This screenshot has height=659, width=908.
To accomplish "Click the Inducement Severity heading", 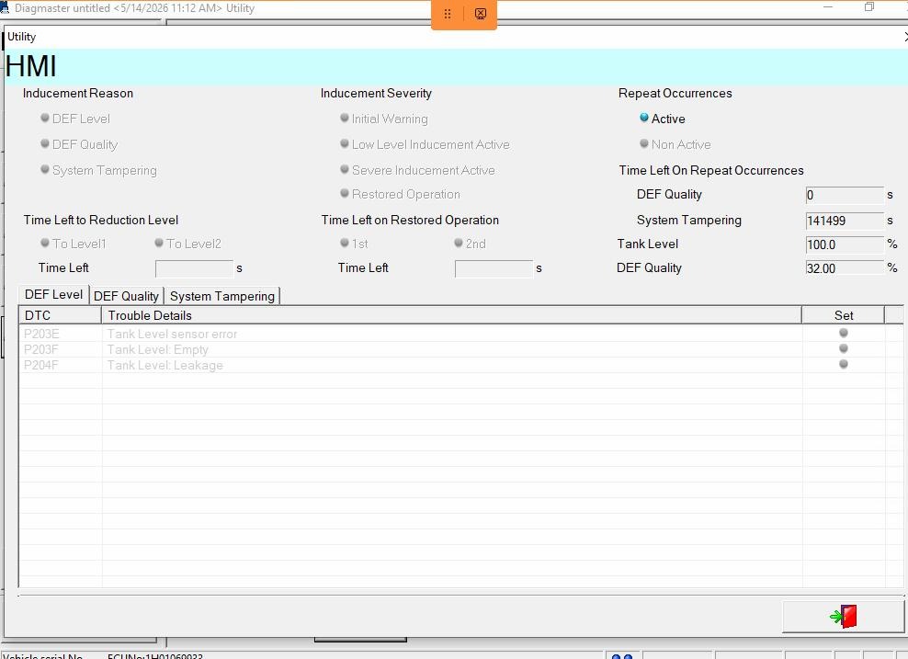I will [377, 93].
